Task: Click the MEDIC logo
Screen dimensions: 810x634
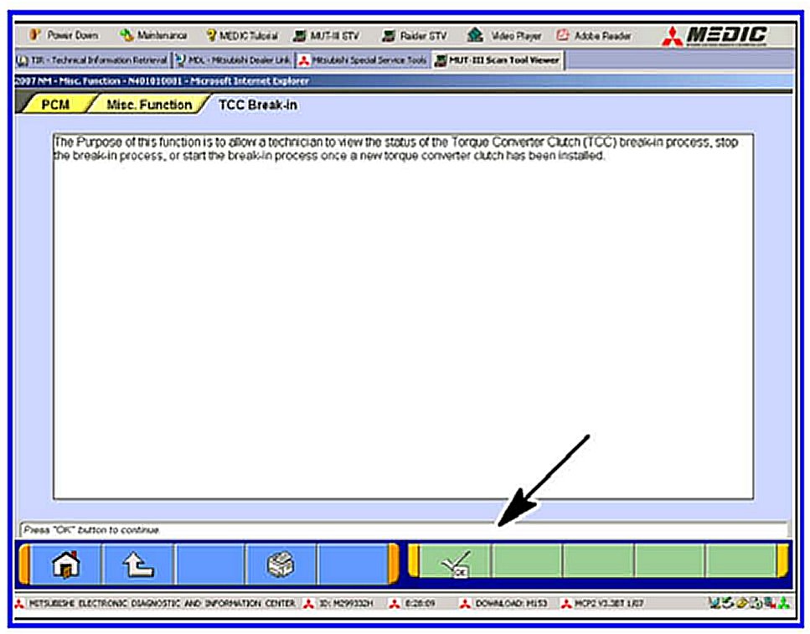Action: pos(715,35)
